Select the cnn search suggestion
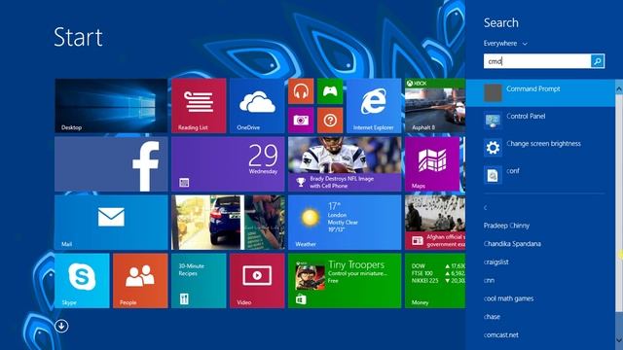 pyautogui.click(x=489, y=280)
